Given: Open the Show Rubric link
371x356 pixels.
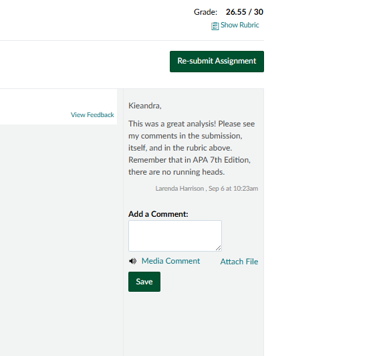Looking at the screenshot, I should point(240,25).
